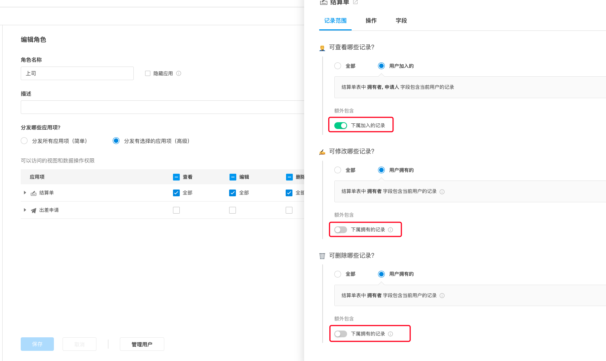The image size is (606, 361).
Task: Click info icon in 可删除 record description
Action: (x=442, y=296)
